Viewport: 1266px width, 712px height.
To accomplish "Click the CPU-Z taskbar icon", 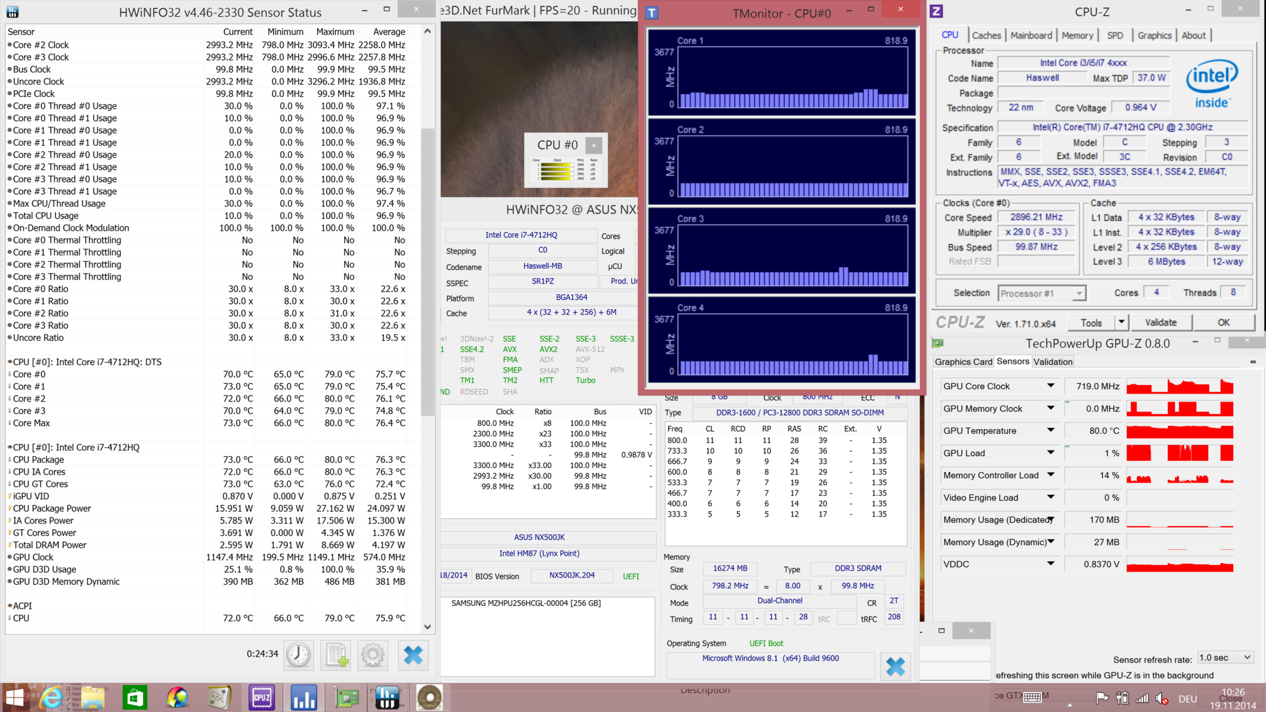I will click(x=261, y=697).
